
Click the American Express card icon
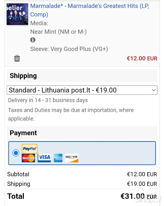(x=58, y=158)
